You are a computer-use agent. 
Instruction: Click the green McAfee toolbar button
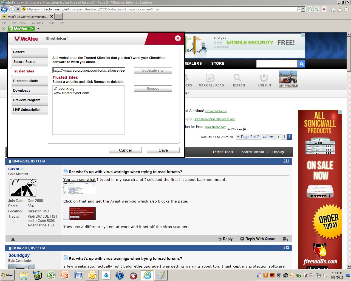point(22,28)
